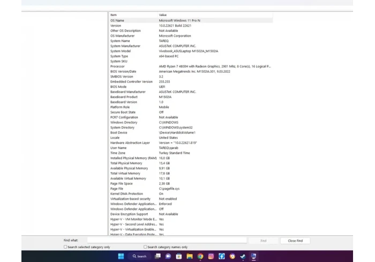Enable 'Search selected category only' checkbox

click(x=66, y=247)
